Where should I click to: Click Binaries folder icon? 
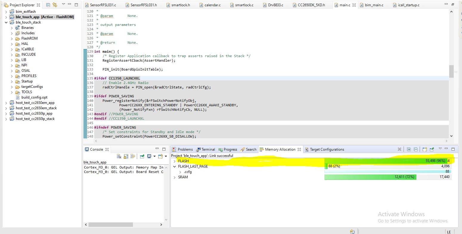(18, 28)
